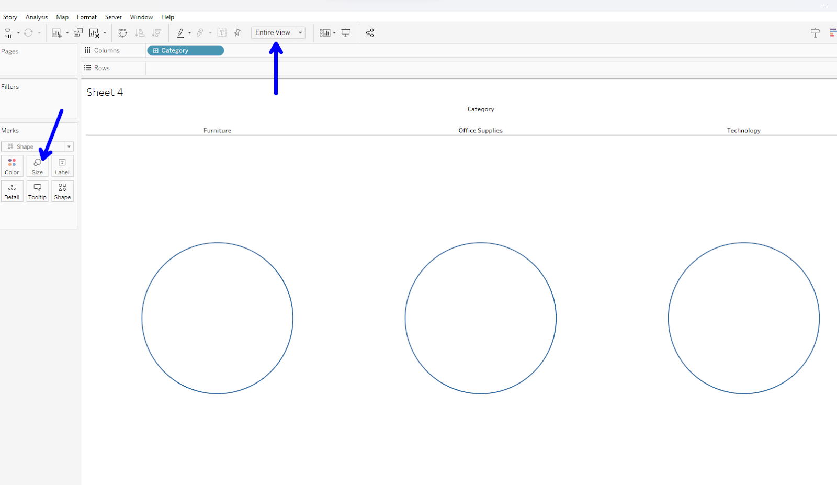
Task: Click the Color card in Marks
Action: point(12,166)
